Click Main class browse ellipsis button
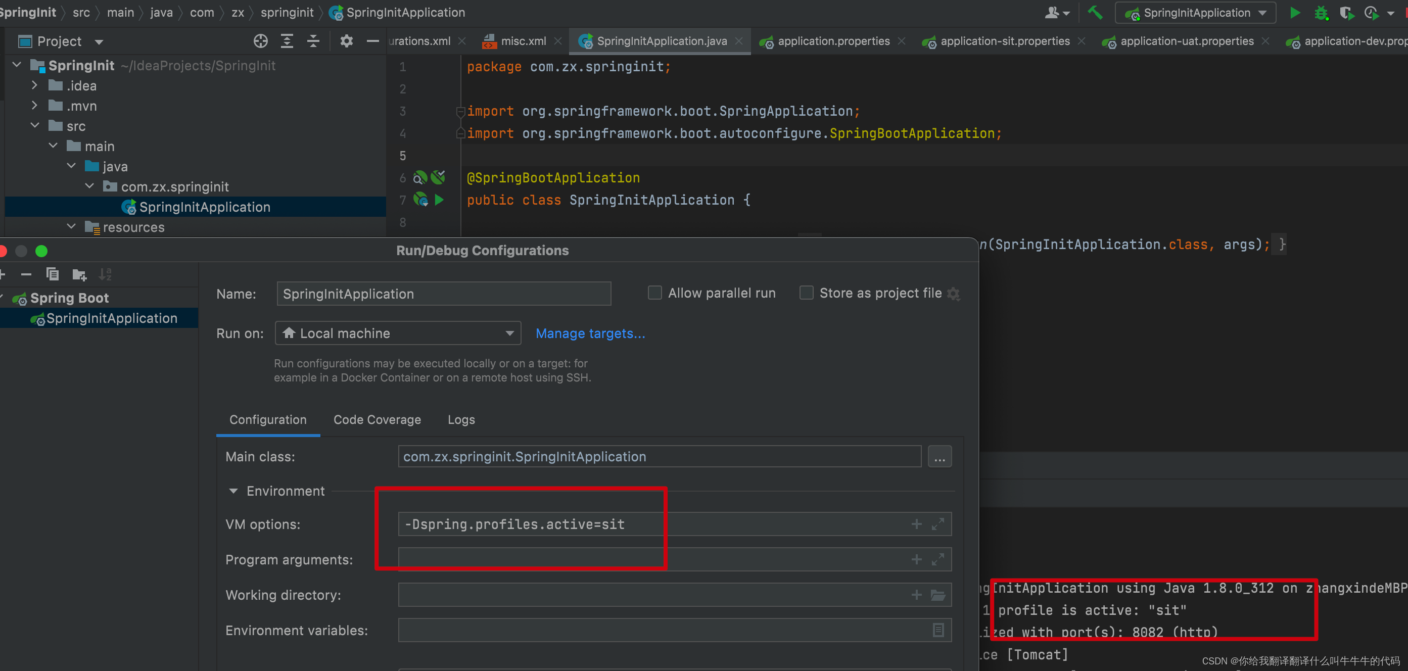 pos(940,457)
